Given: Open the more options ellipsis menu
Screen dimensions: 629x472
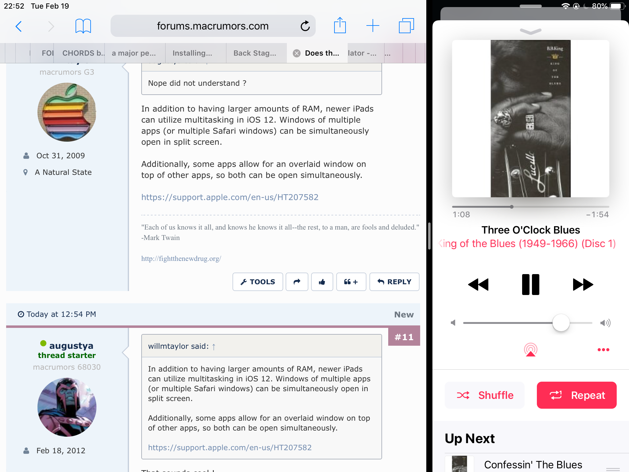Looking at the screenshot, I should pos(603,350).
